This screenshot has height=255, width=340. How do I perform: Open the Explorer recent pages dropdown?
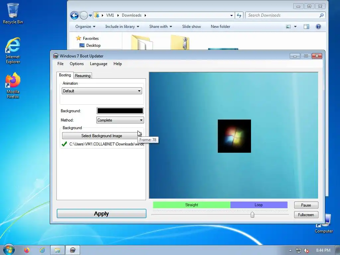[90, 15]
